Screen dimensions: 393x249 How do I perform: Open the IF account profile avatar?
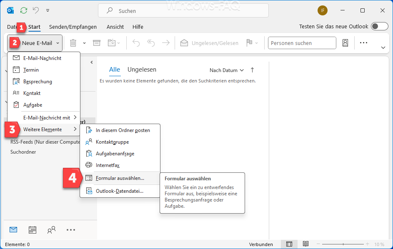click(x=322, y=10)
